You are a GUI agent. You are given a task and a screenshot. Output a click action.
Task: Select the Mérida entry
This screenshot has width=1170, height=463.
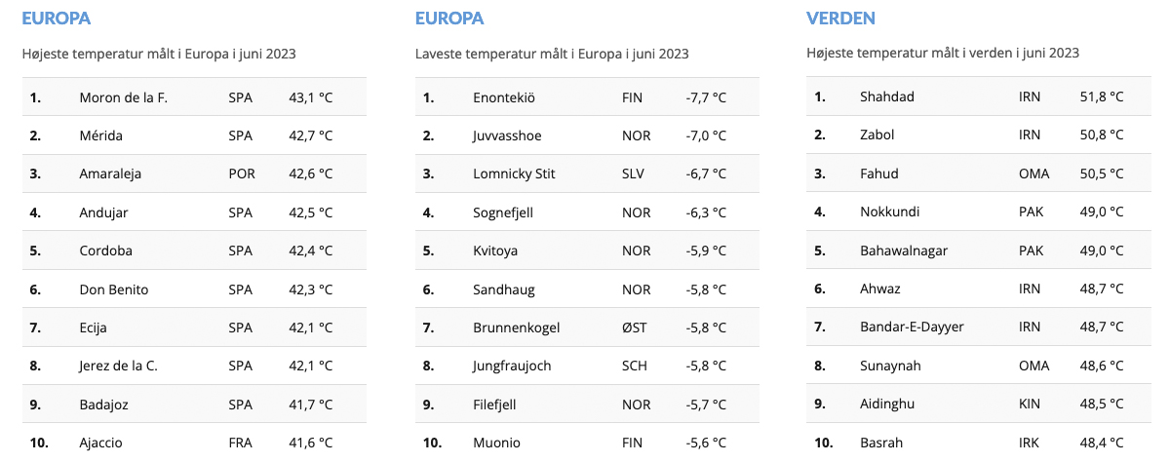click(x=194, y=135)
